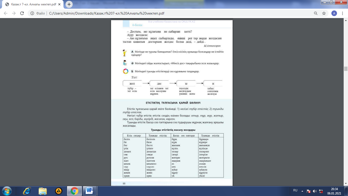
Task: Open the orange triangle app on the taskbar
Action: coord(59,191)
